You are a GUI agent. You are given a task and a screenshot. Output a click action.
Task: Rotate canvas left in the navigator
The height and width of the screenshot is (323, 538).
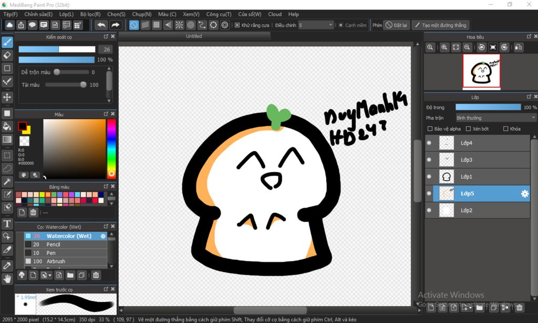482,47
